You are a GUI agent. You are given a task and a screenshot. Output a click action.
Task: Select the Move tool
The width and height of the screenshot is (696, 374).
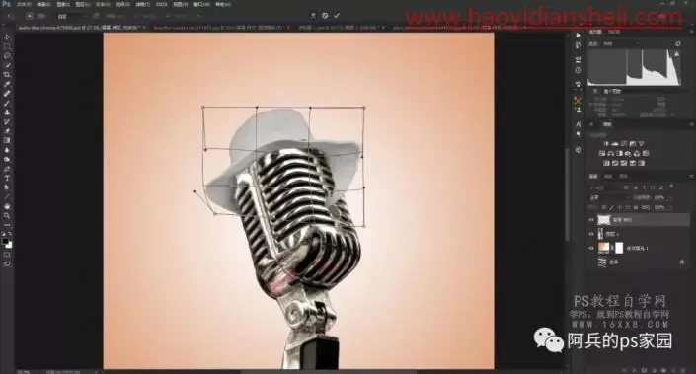click(x=7, y=37)
